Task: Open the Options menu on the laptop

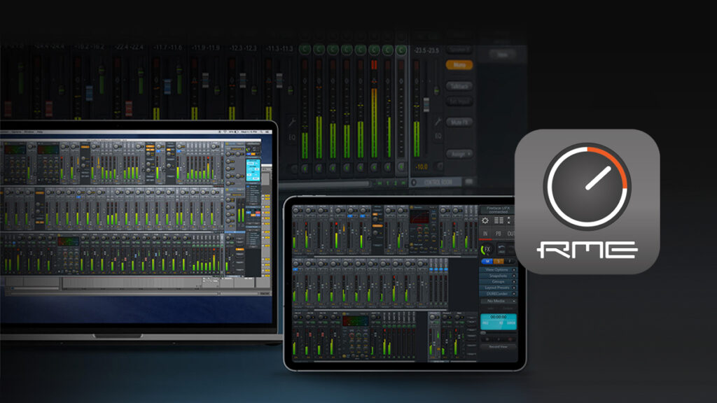Action: pos(15,132)
